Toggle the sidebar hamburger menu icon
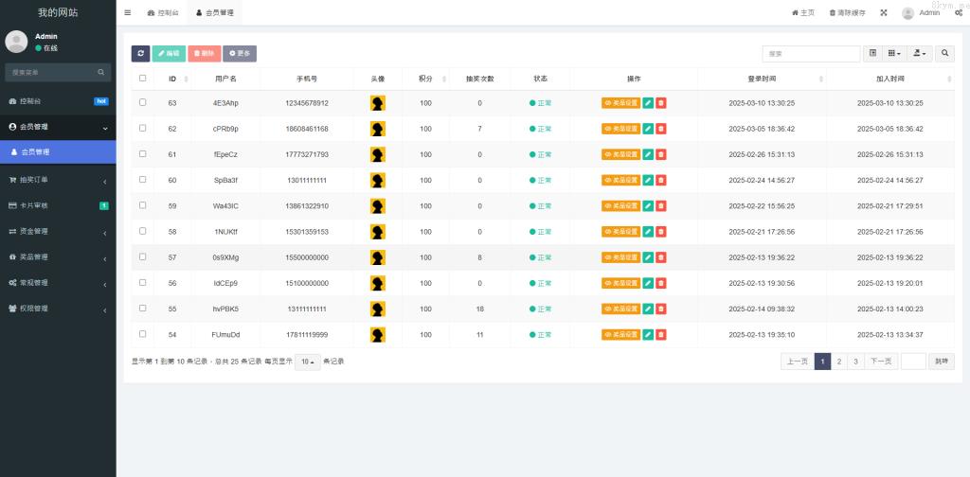970x477 pixels. [128, 12]
